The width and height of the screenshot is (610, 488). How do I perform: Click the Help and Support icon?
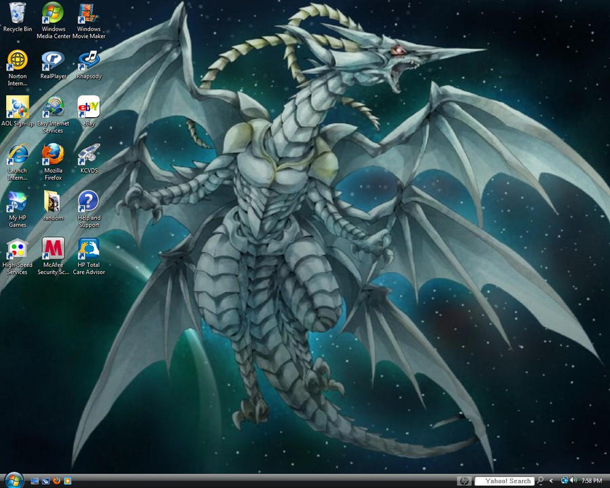(x=89, y=209)
